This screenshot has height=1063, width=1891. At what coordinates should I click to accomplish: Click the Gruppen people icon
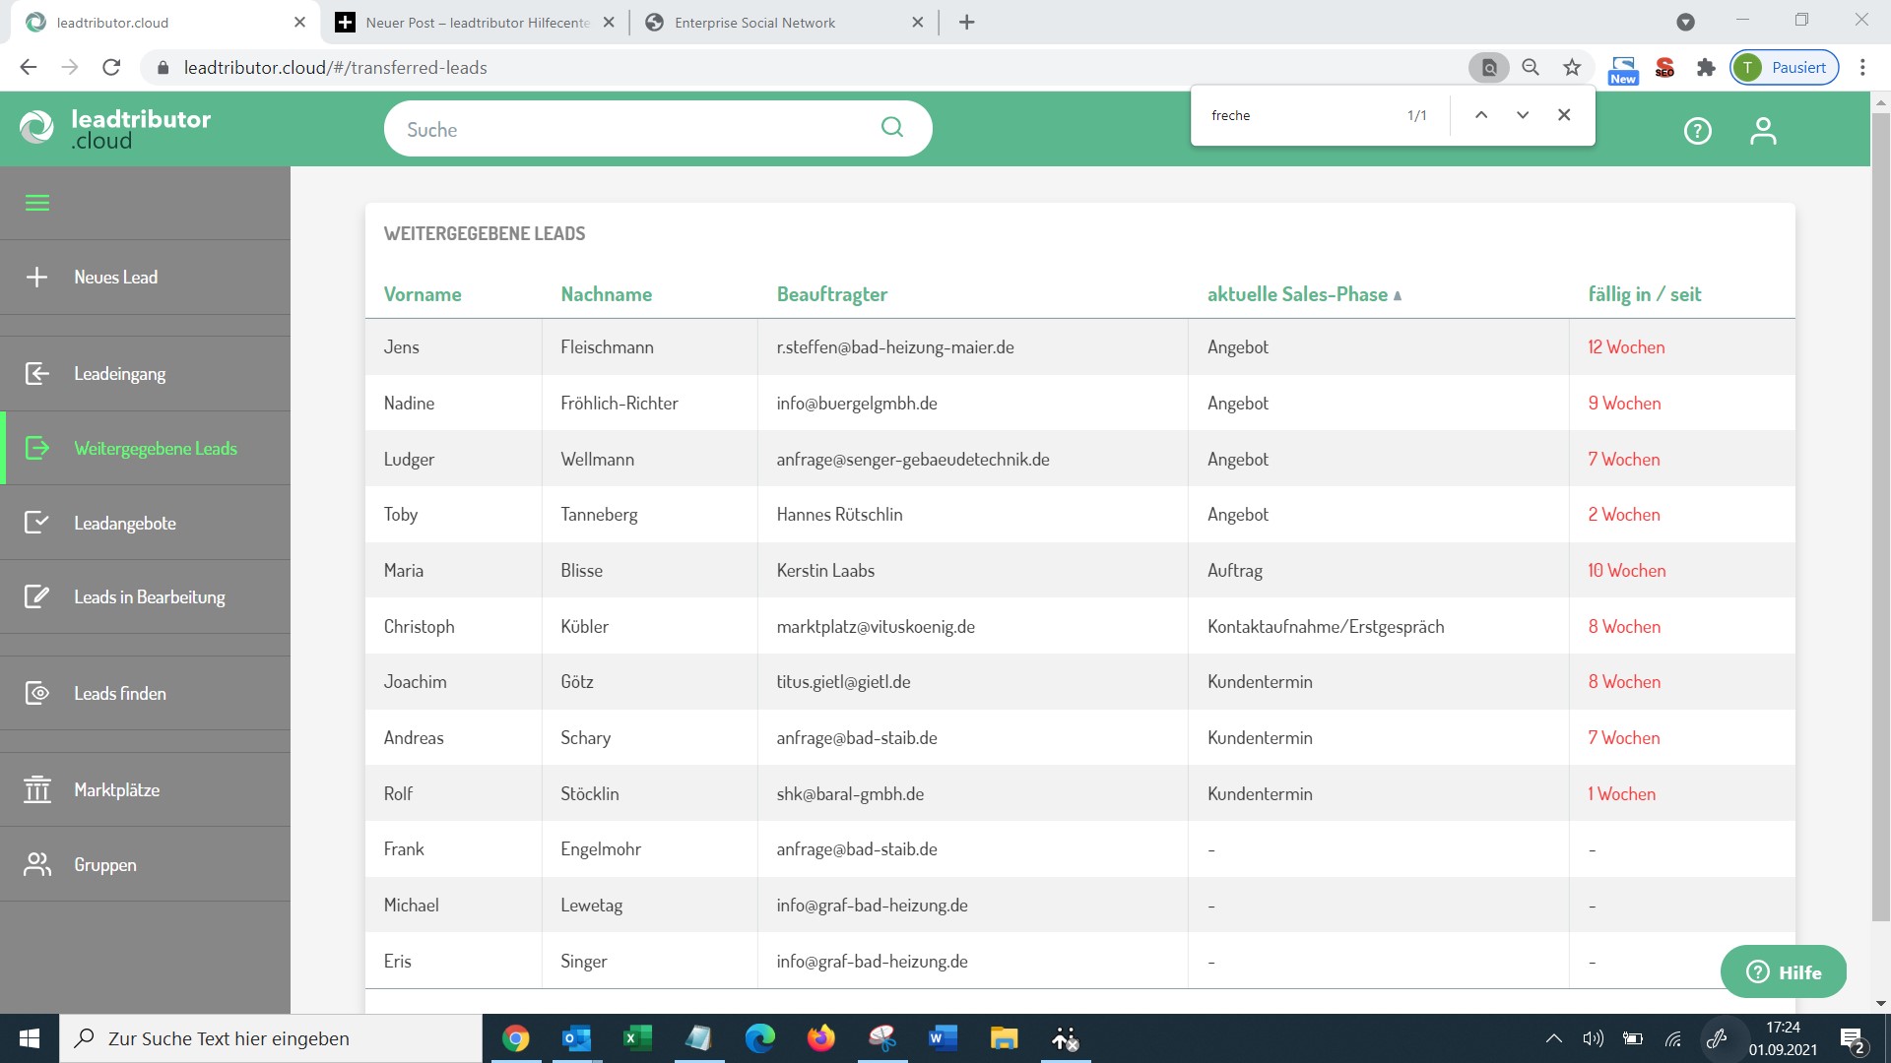[36, 864]
